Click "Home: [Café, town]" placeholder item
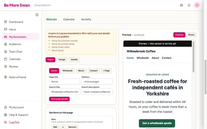This screenshot has height=129, width=207. [61, 47]
